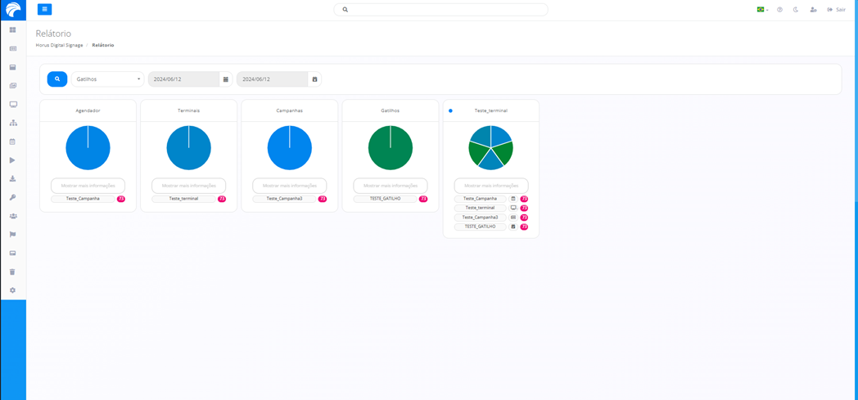Click the Horus Digital Signage breadcrumb
Screen dimensions: 858x400
(x=59, y=45)
